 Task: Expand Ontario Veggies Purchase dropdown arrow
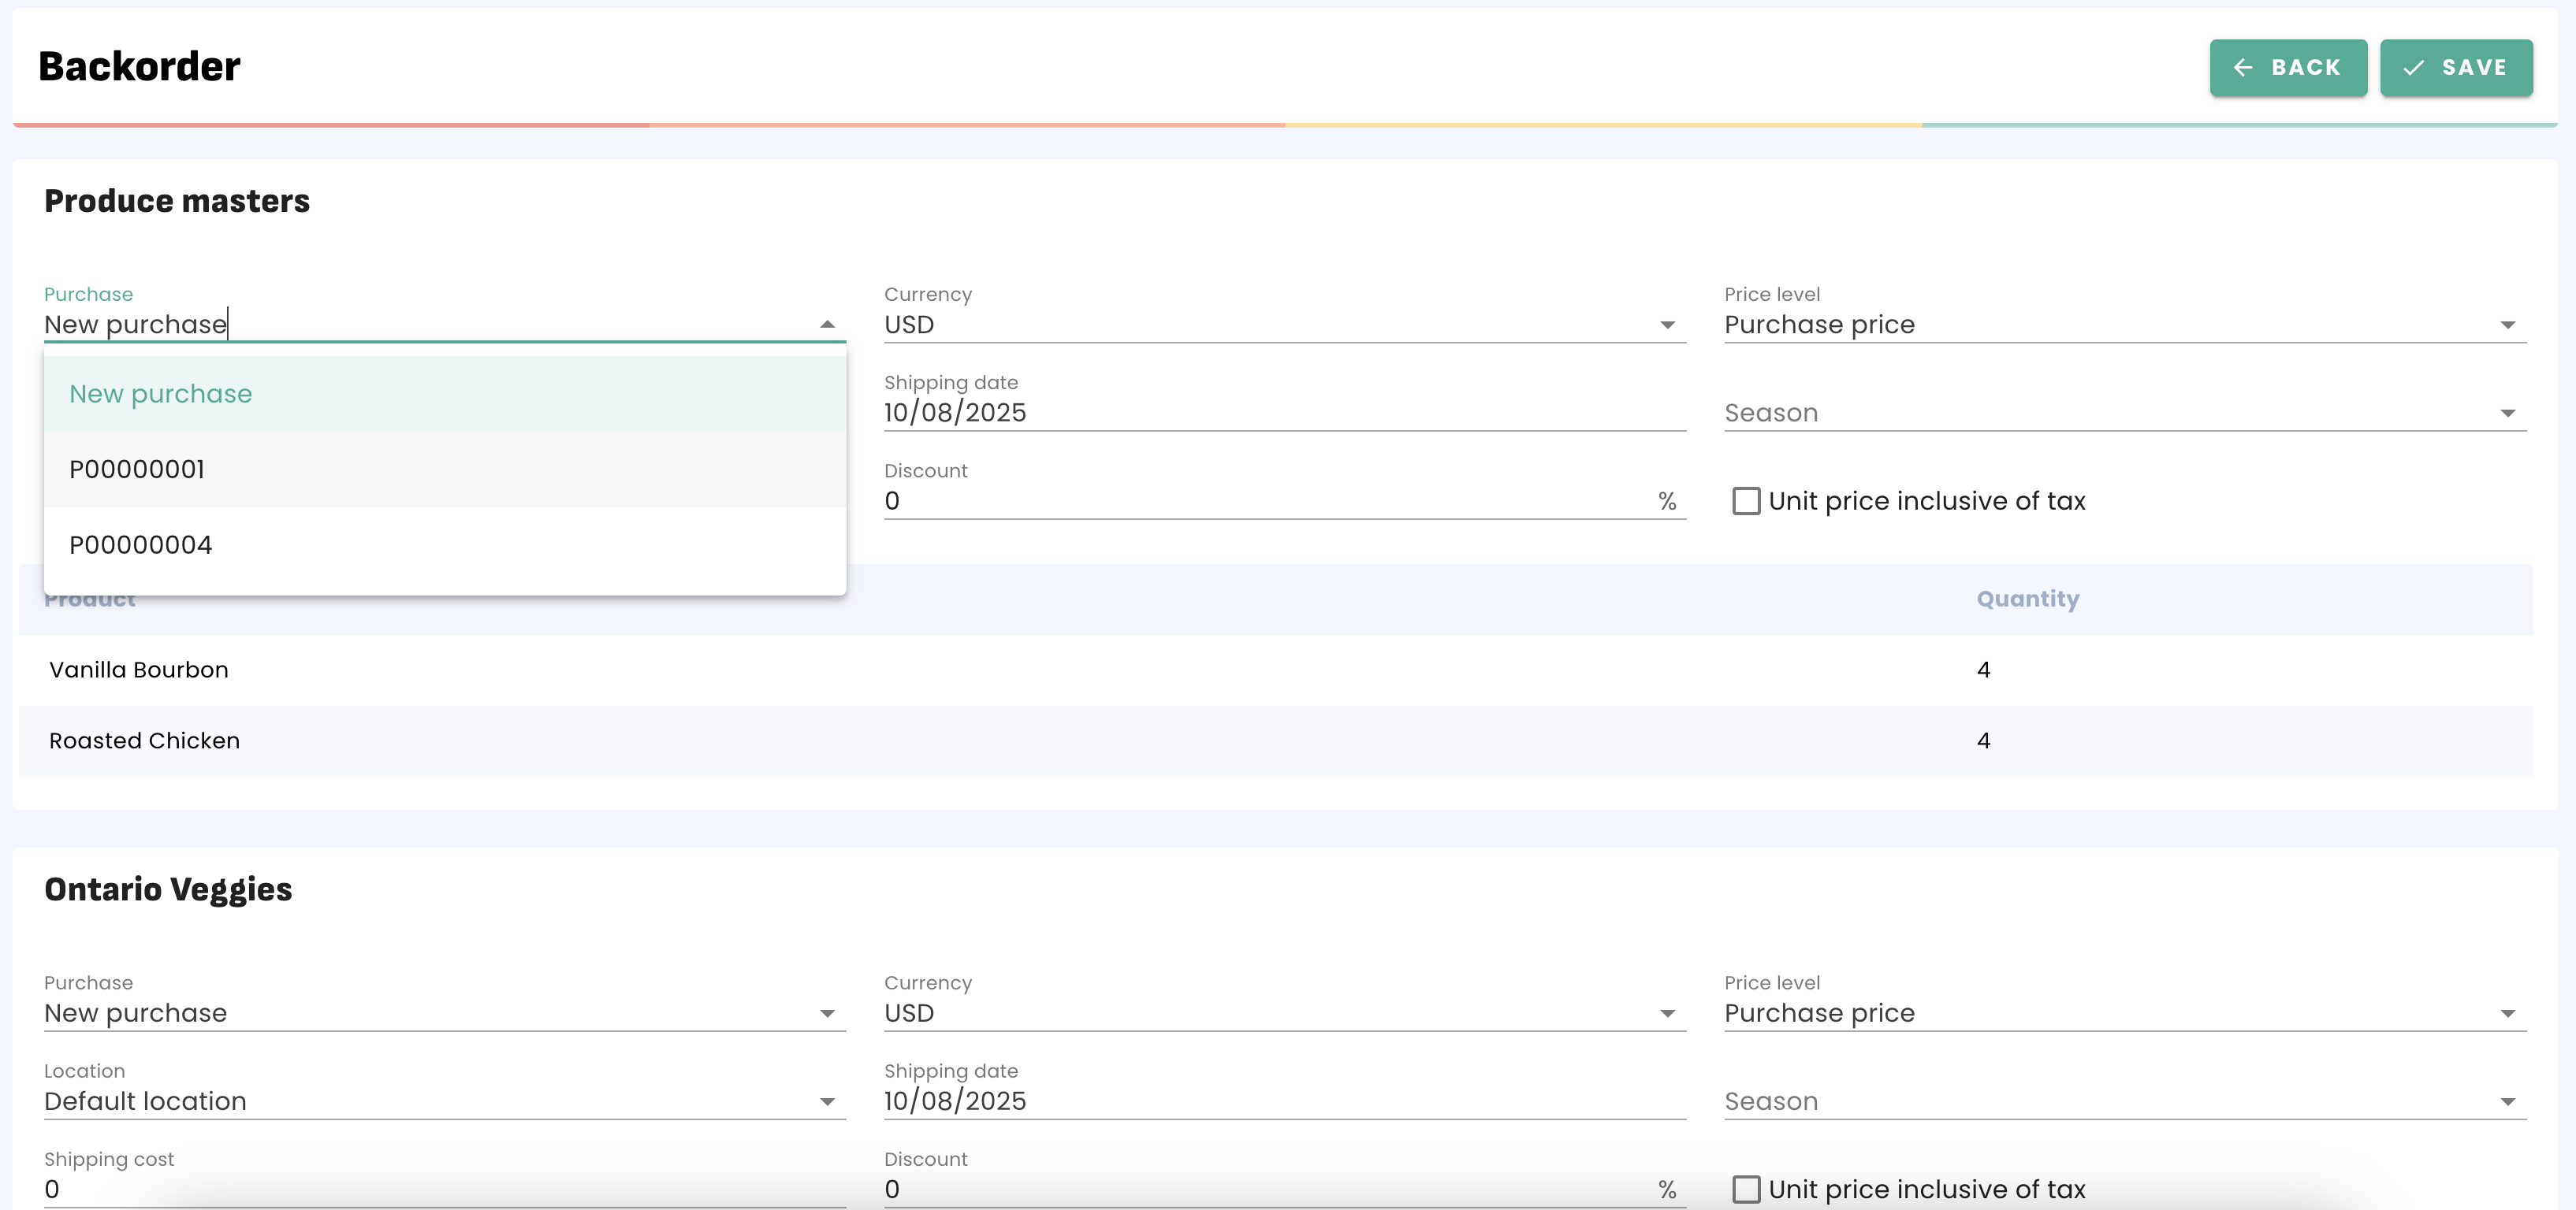(x=827, y=1013)
